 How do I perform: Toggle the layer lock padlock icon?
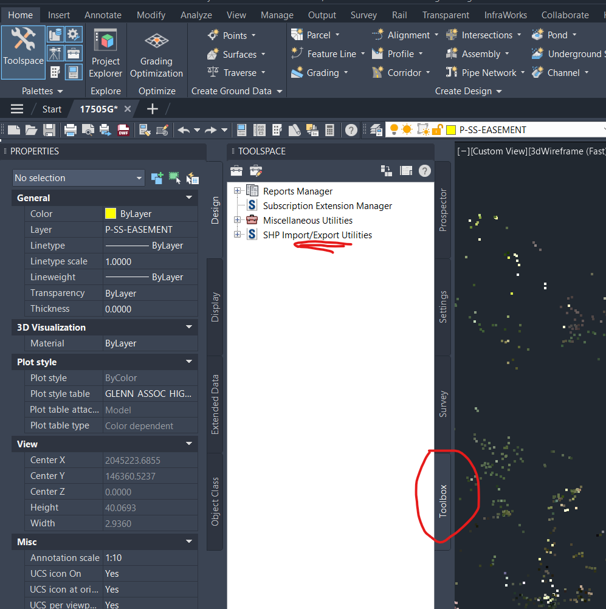tap(438, 129)
